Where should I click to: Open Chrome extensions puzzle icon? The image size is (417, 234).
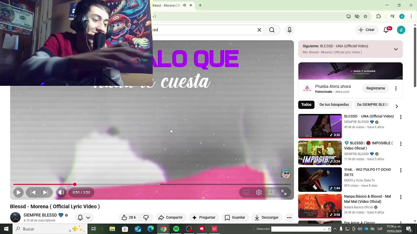379,17
